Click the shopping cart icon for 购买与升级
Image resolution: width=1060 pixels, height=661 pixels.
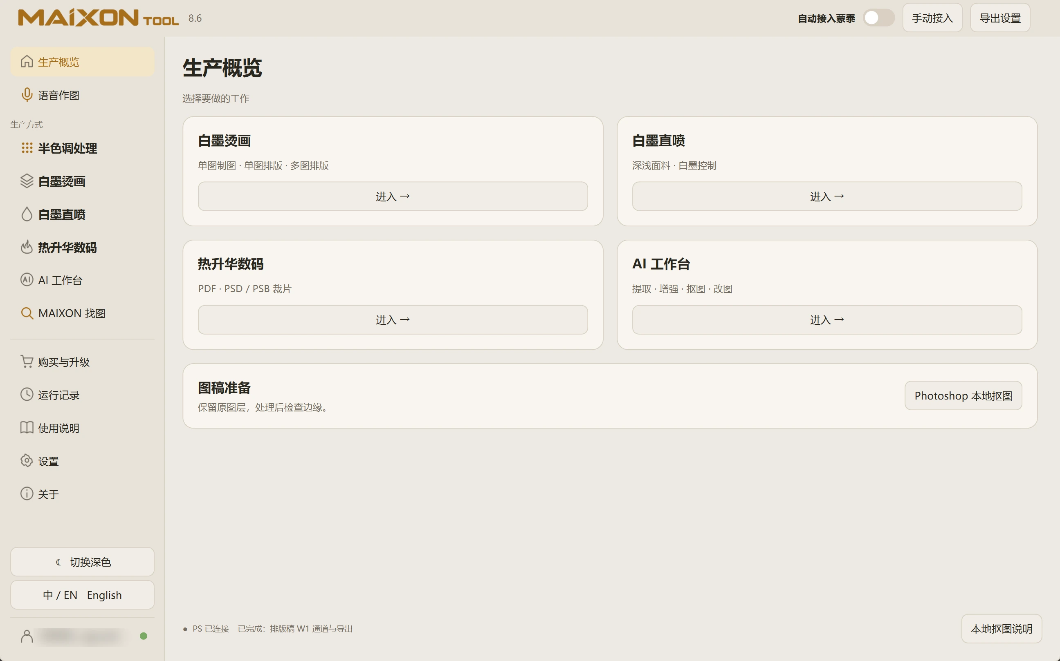coord(27,362)
